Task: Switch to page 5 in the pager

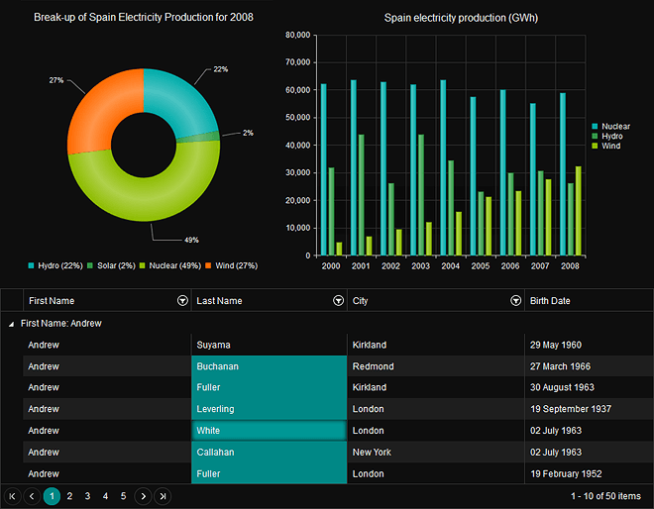Action: pyautogui.click(x=123, y=496)
